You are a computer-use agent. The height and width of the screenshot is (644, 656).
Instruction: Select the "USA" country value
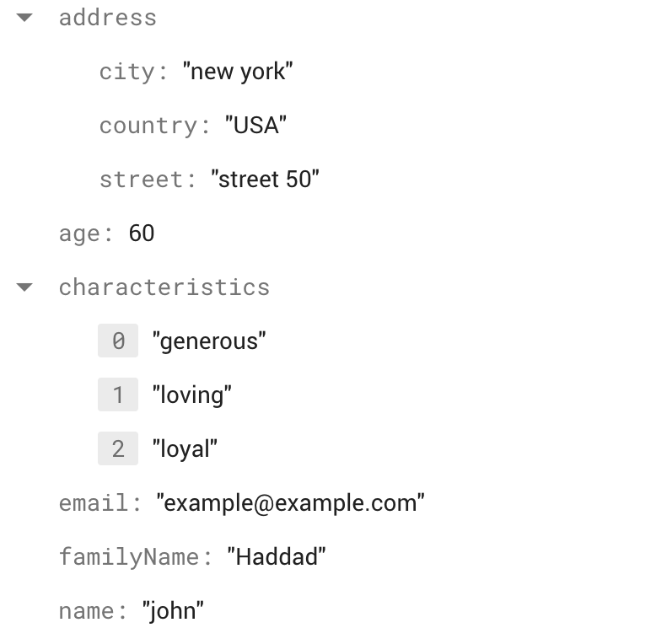(256, 126)
